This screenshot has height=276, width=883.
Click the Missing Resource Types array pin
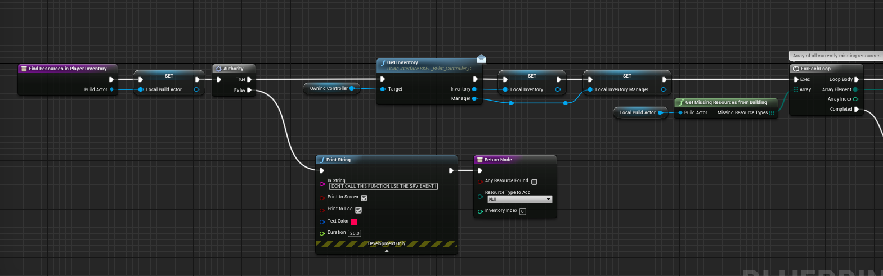click(772, 112)
